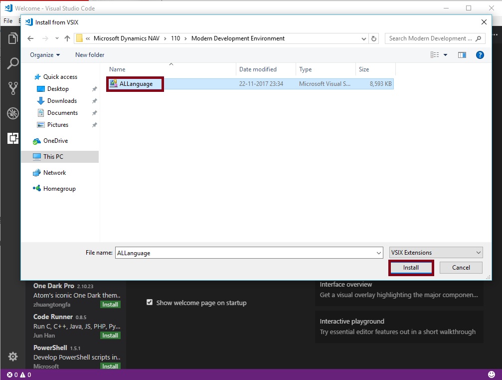Toggle the preview pane icon

point(462,55)
